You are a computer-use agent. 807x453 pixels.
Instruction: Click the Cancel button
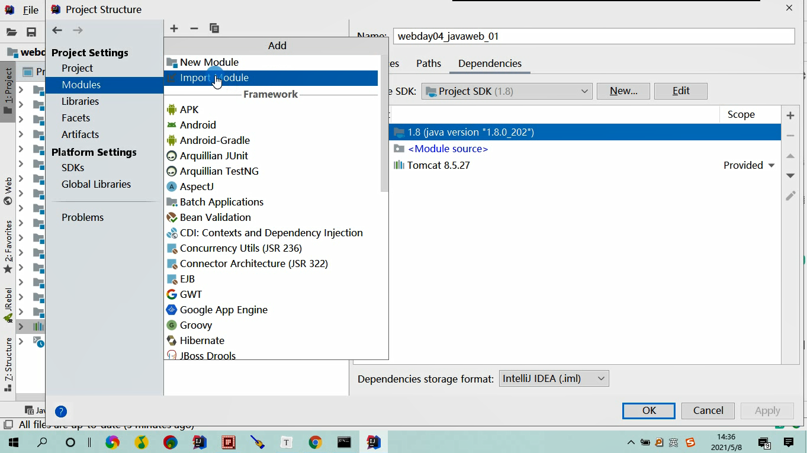(x=708, y=410)
